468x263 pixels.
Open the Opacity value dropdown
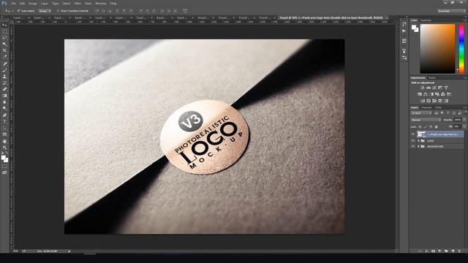click(x=464, y=120)
